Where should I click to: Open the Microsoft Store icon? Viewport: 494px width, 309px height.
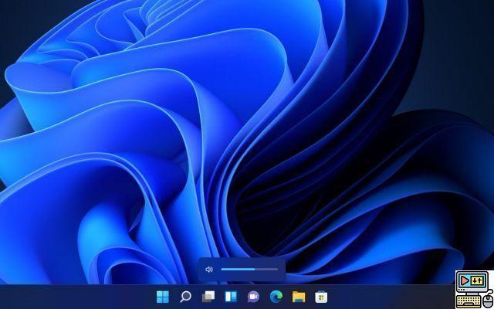coord(321,297)
